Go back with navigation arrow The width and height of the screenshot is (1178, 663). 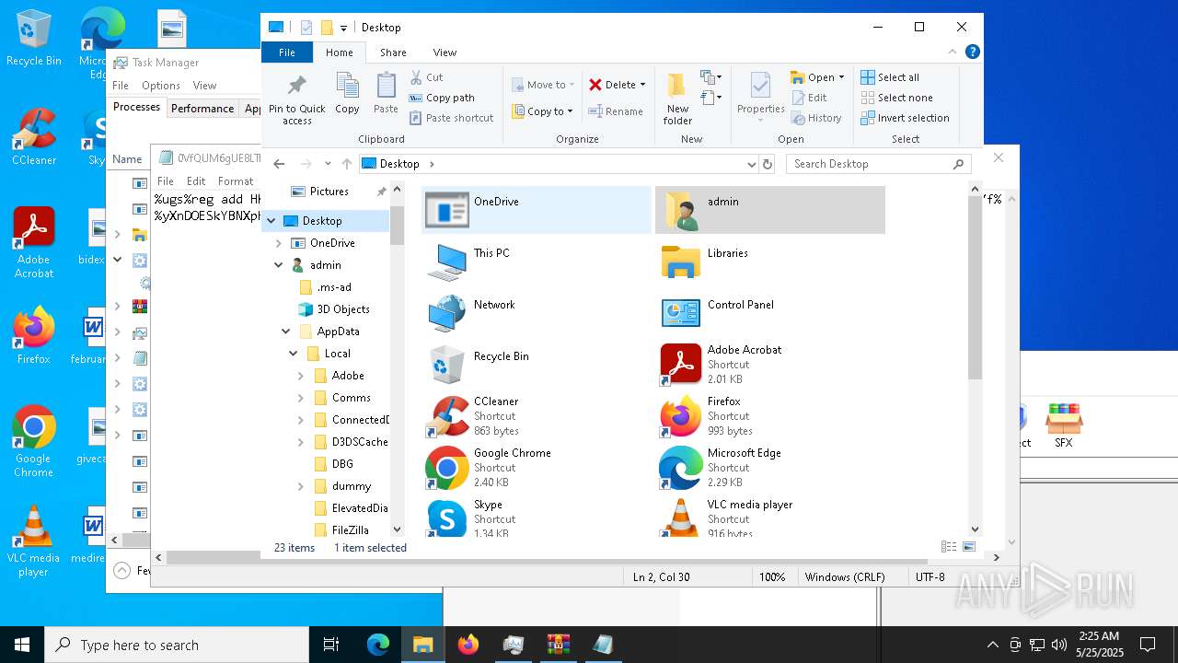click(x=280, y=164)
